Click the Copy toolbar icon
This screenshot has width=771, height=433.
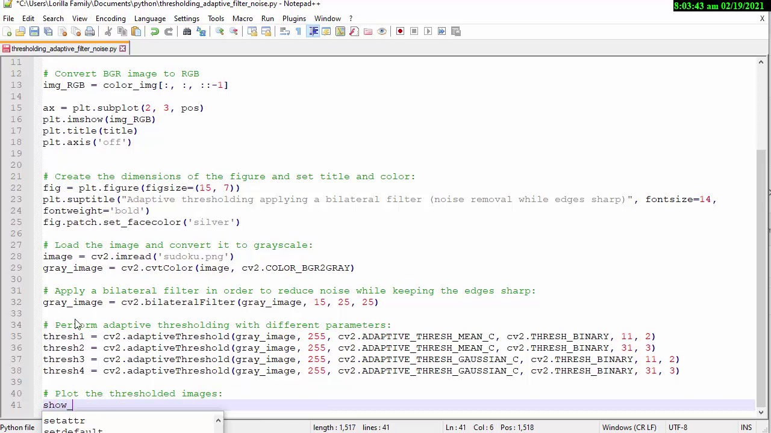[x=122, y=31]
